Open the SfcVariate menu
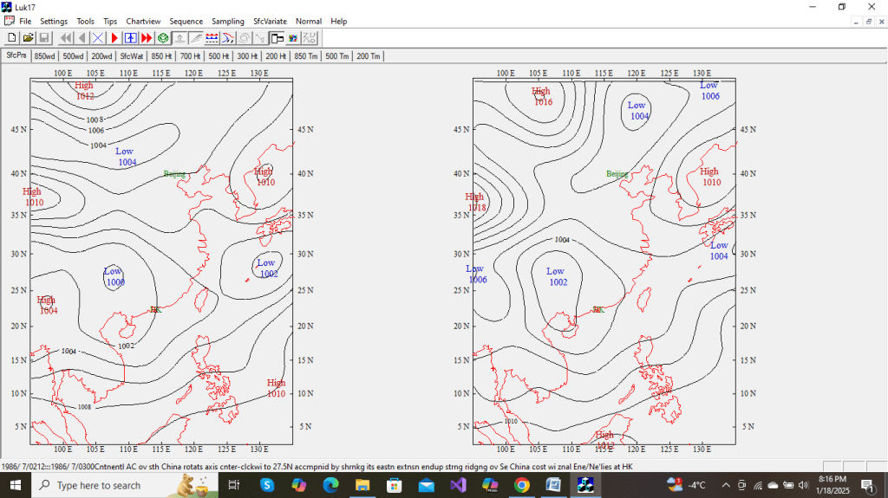 pyautogui.click(x=270, y=21)
